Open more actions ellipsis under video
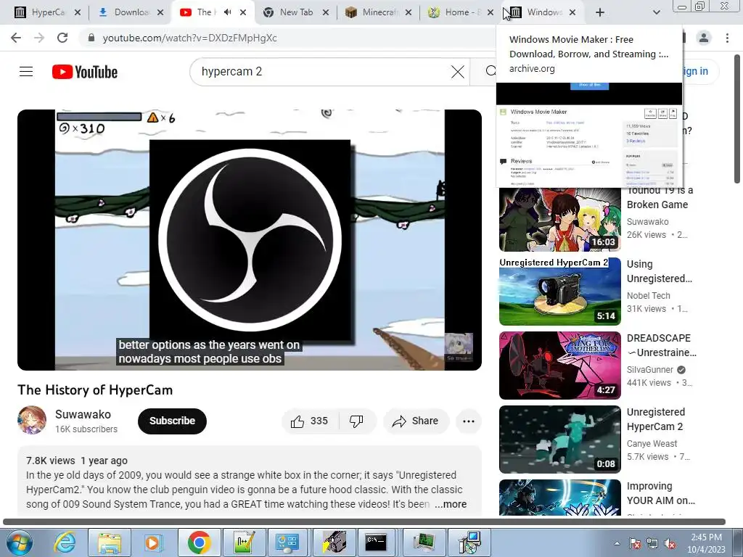The image size is (743, 557). coord(469,421)
